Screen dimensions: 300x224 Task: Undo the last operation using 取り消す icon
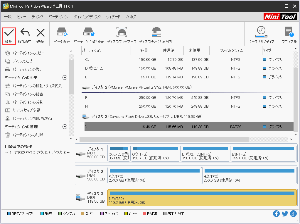(25, 34)
